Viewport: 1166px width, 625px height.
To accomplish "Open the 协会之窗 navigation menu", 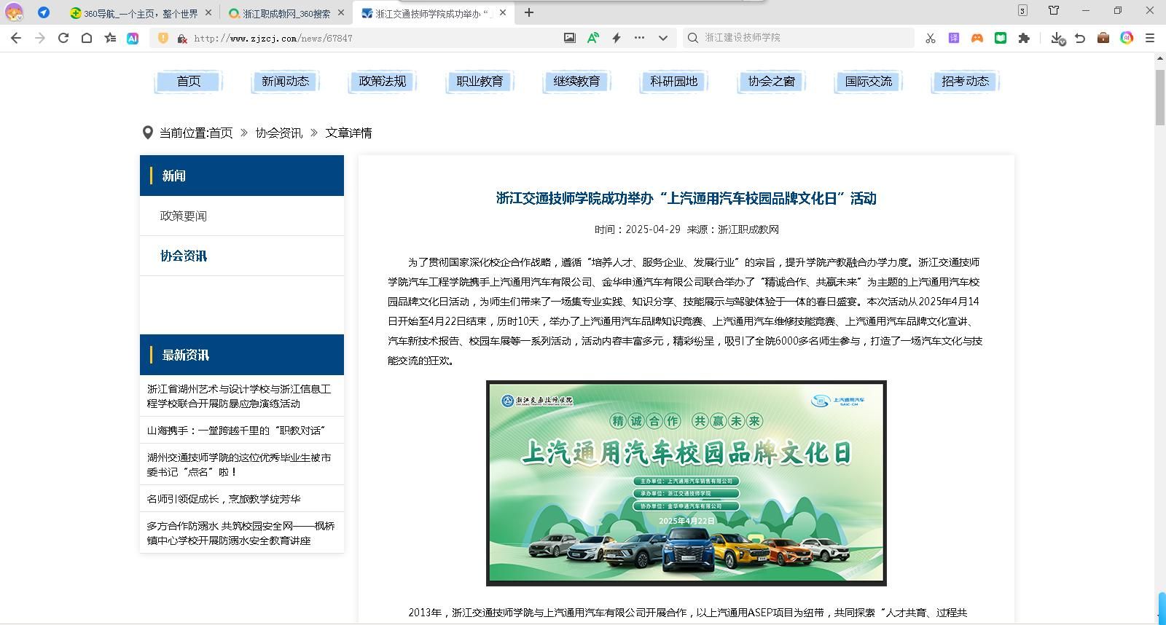I will (x=772, y=82).
